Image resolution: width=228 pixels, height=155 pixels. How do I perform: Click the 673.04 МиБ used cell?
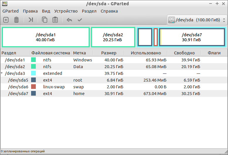(x=155, y=94)
